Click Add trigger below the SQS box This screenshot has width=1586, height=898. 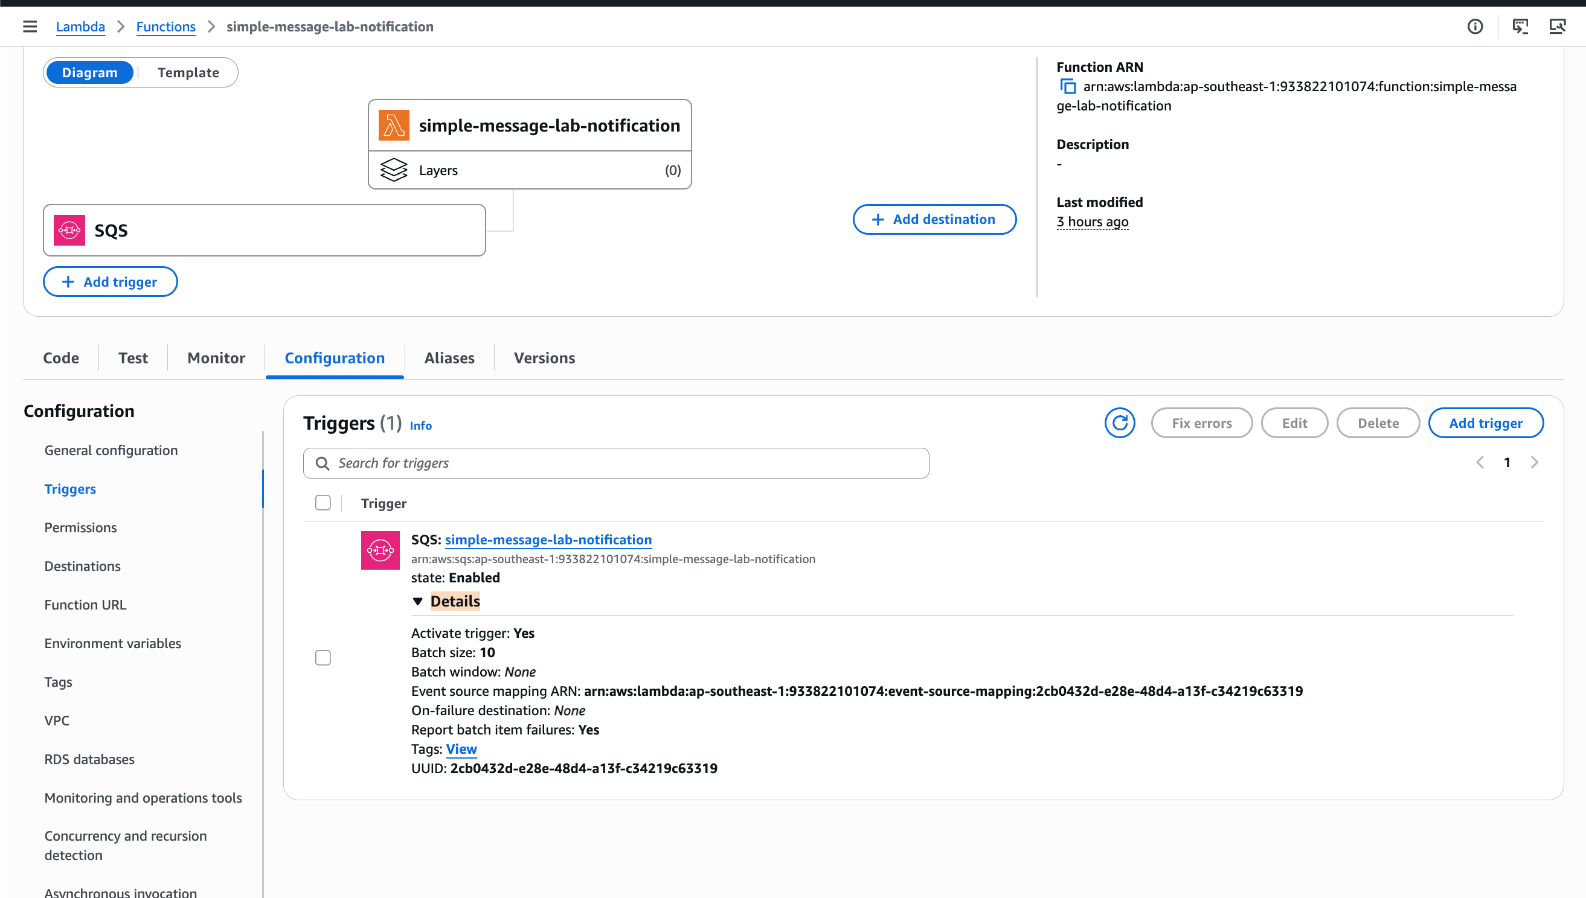(x=111, y=282)
